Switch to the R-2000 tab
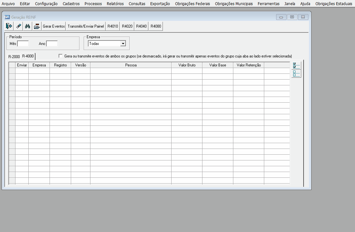The height and width of the screenshot is (232, 355). click(x=14, y=57)
